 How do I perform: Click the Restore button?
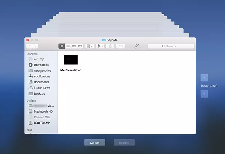pos(124,142)
